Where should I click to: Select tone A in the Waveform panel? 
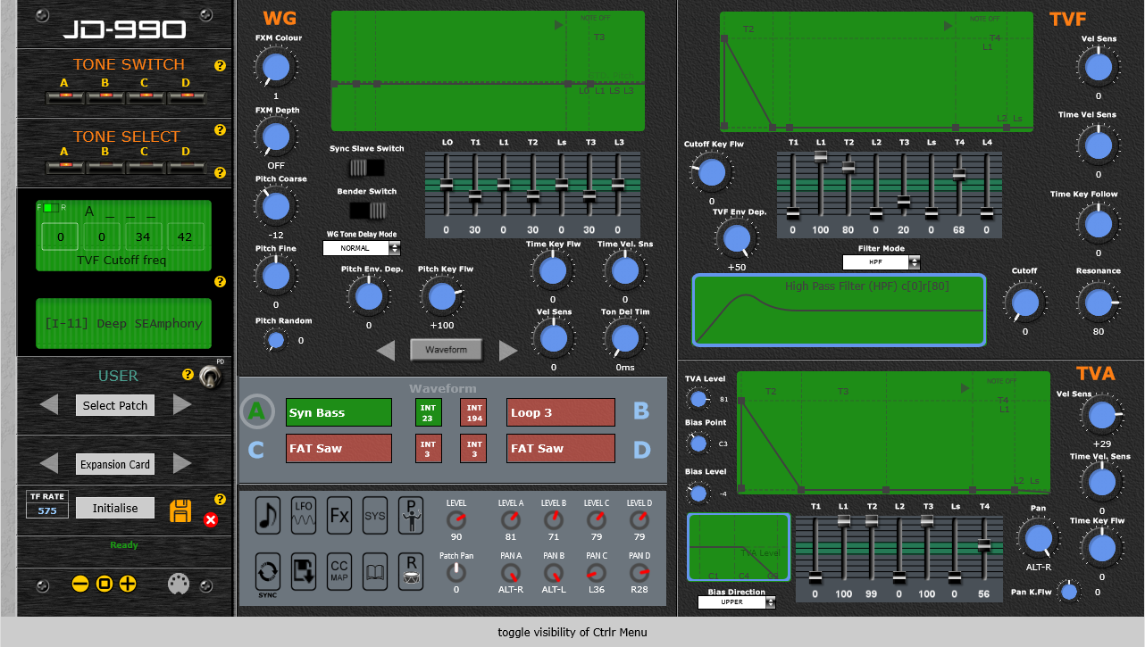(x=257, y=411)
